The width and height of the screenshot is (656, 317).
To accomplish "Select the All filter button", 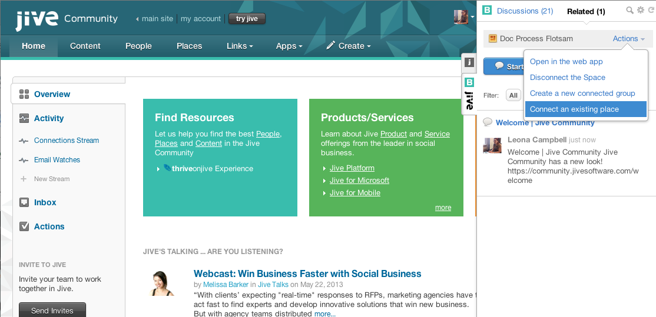I will (x=513, y=95).
